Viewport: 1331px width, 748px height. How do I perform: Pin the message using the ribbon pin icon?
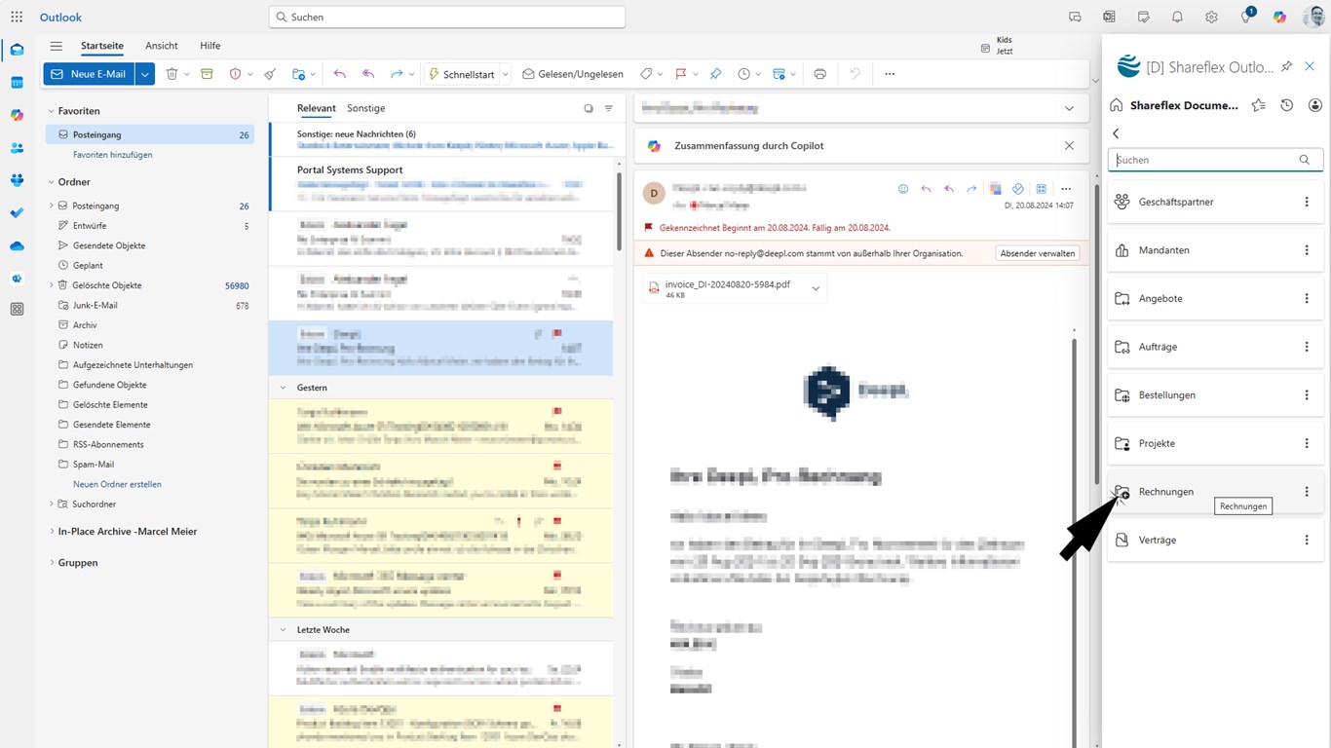tap(715, 74)
